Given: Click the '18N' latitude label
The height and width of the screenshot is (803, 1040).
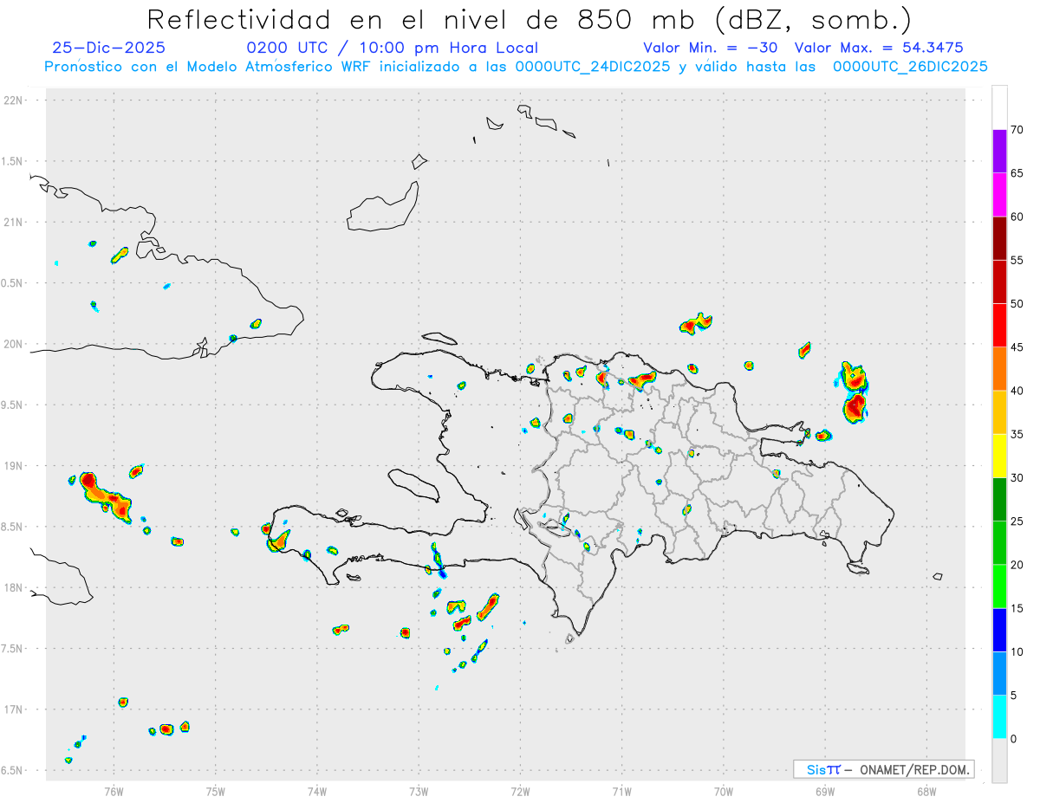Looking at the screenshot, I should [x=13, y=587].
